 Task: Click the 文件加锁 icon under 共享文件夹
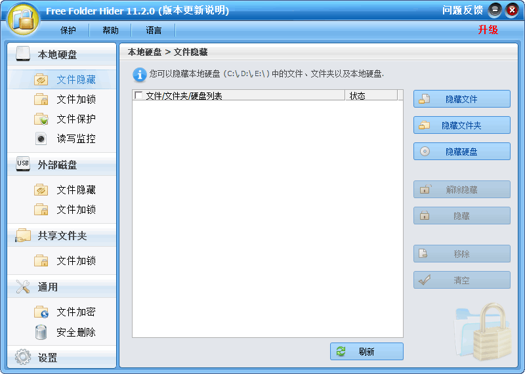pos(41,260)
